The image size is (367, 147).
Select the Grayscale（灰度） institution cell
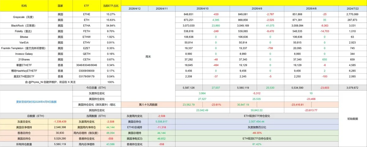24,17
